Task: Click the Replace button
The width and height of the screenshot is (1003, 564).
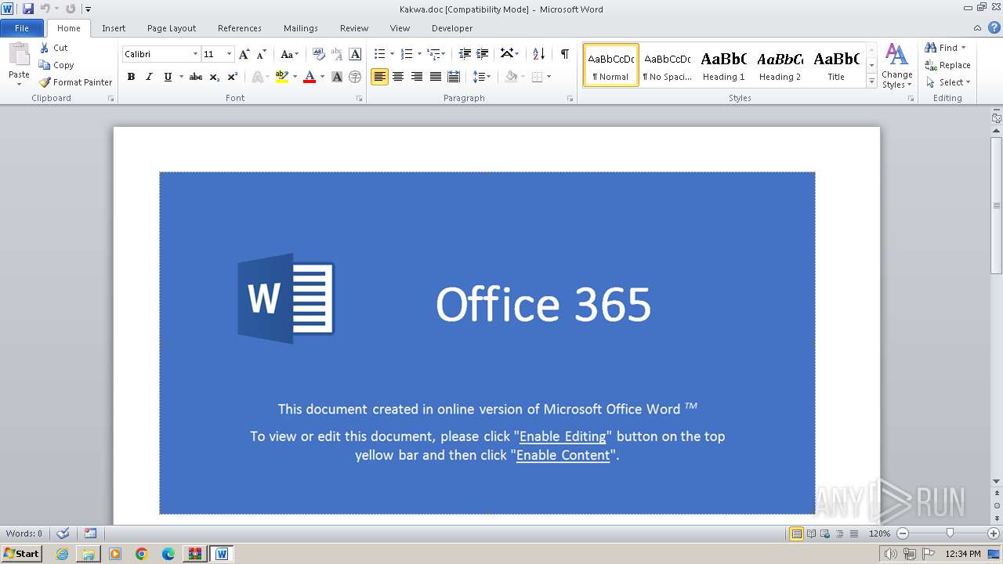Action: [948, 65]
